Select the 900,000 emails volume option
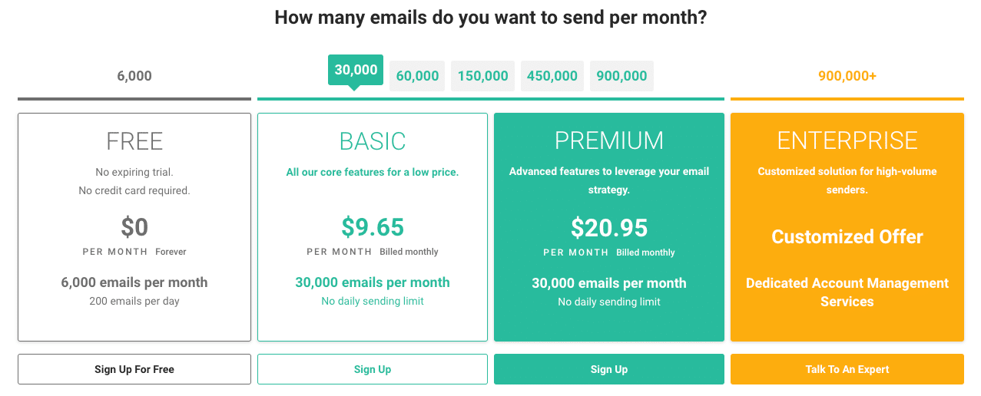This screenshot has height=396, width=981. pyautogui.click(x=621, y=76)
